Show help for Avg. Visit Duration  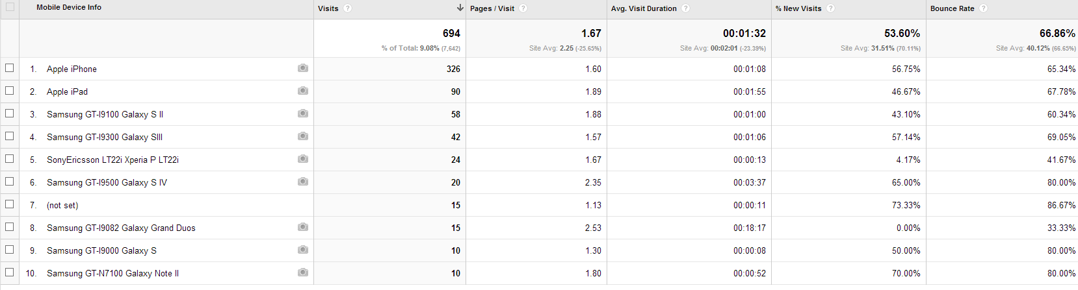686,8
